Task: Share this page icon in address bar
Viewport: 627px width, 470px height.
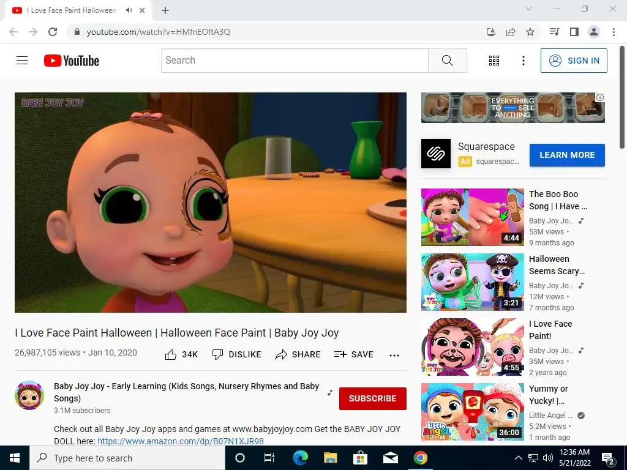Action: (x=511, y=32)
